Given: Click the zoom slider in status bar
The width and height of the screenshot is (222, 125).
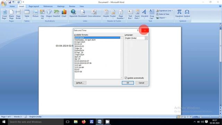Looking at the screenshot, I should 210,117.
